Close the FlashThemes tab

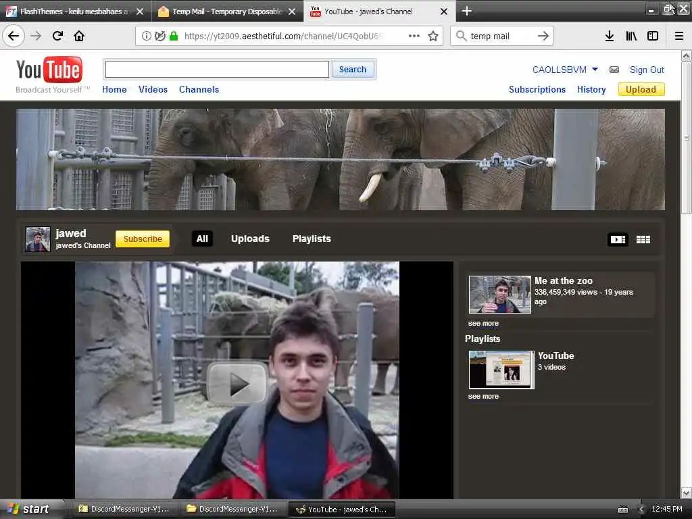140,11
